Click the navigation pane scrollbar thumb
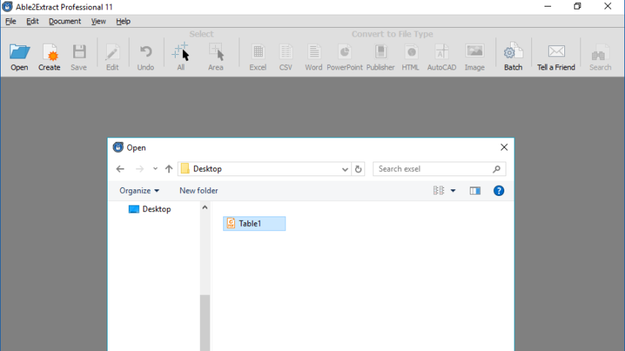625x351 pixels. (205, 322)
